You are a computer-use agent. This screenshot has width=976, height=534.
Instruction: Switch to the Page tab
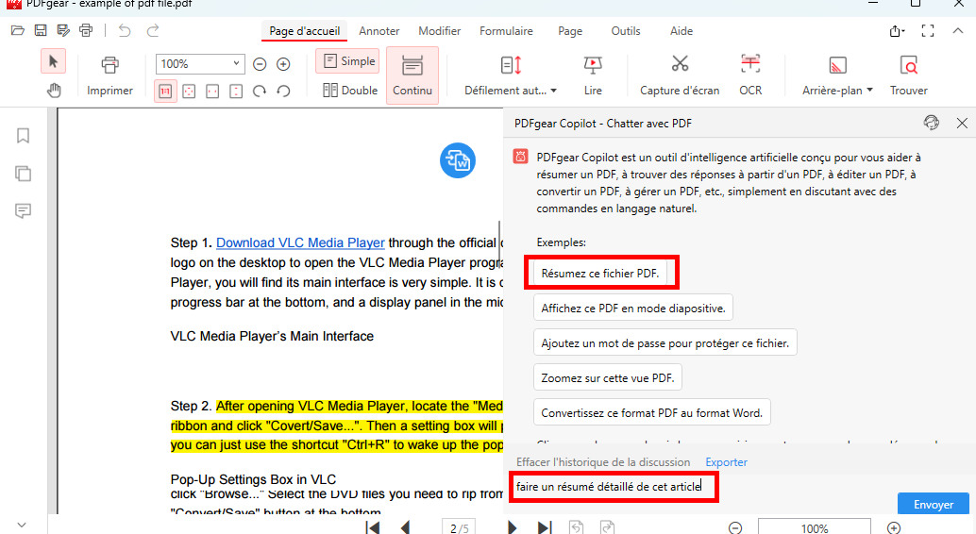pos(570,30)
